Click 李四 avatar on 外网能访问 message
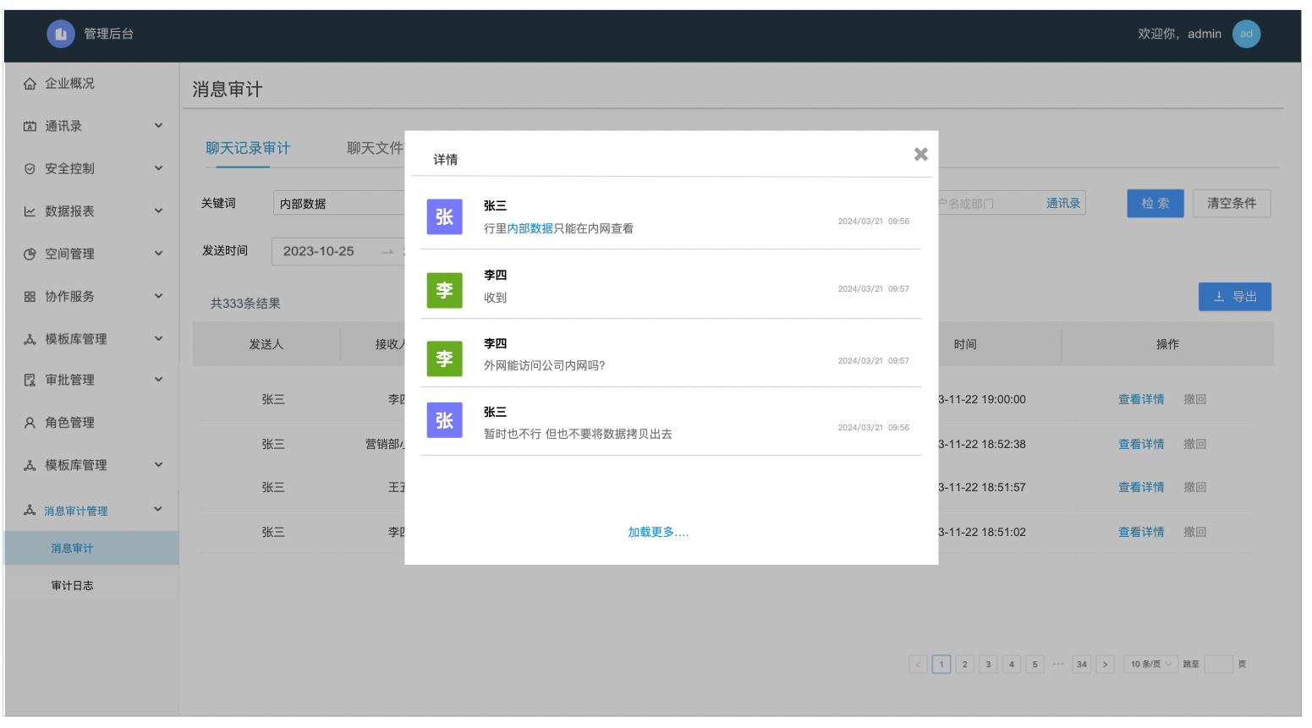This screenshot has height=728, width=1312. pyautogui.click(x=444, y=359)
